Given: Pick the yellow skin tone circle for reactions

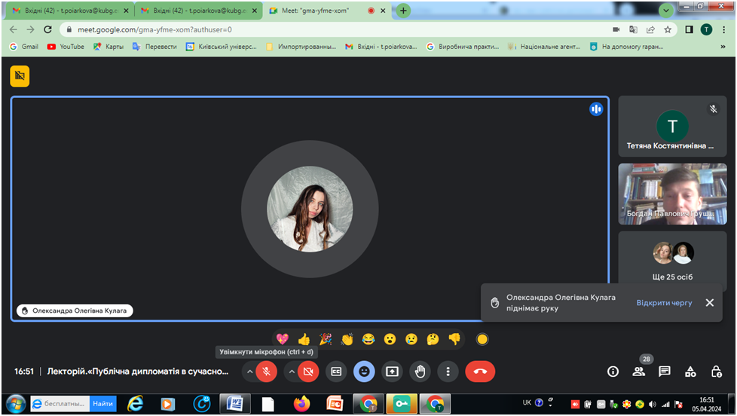Looking at the screenshot, I should click(482, 339).
